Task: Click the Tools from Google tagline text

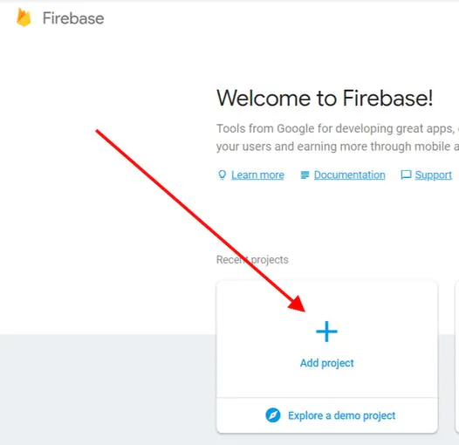Action: [338, 128]
